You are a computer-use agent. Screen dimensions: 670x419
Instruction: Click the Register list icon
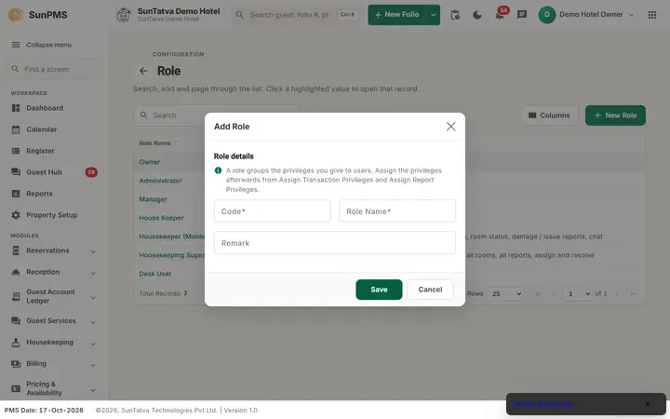(16, 151)
